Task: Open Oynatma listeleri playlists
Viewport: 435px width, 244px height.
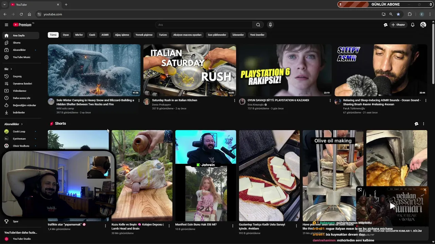Action: tap(21, 84)
